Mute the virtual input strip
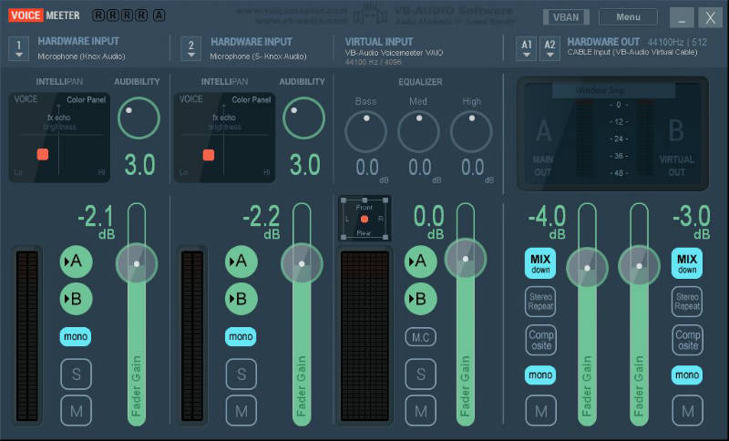Image resolution: width=729 pixels, height=441 pixels. (x=421, y=411)
